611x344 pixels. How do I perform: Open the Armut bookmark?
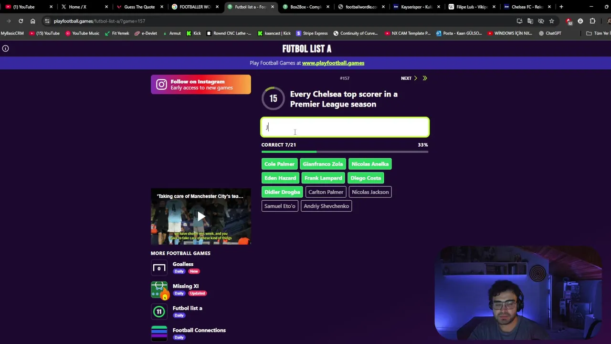point(171,33)
